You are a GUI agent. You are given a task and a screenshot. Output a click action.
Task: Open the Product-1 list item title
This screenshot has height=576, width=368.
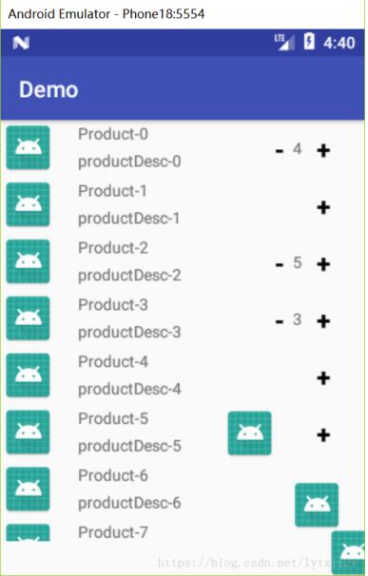click(x=112, y=191)
